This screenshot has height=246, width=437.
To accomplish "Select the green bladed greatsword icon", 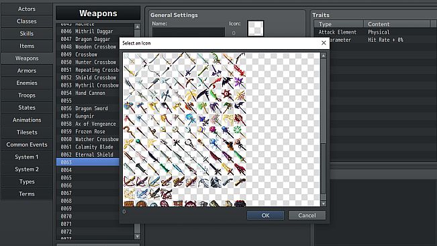I will [x=240, y=157].
